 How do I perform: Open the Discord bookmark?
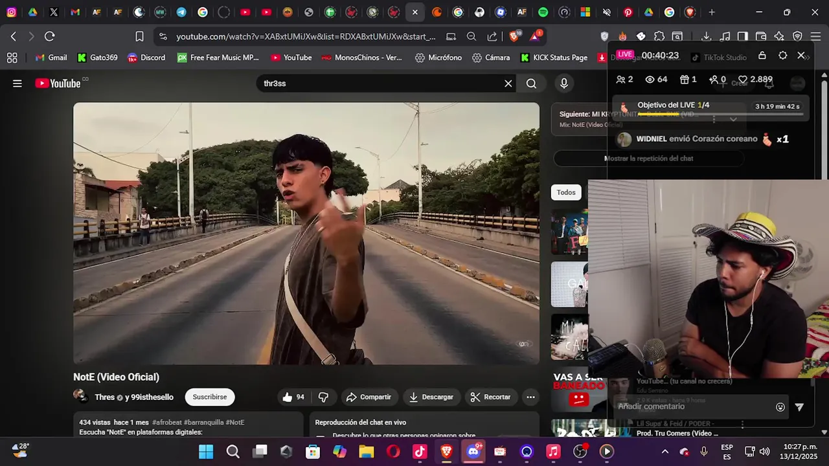pos(146,58)
